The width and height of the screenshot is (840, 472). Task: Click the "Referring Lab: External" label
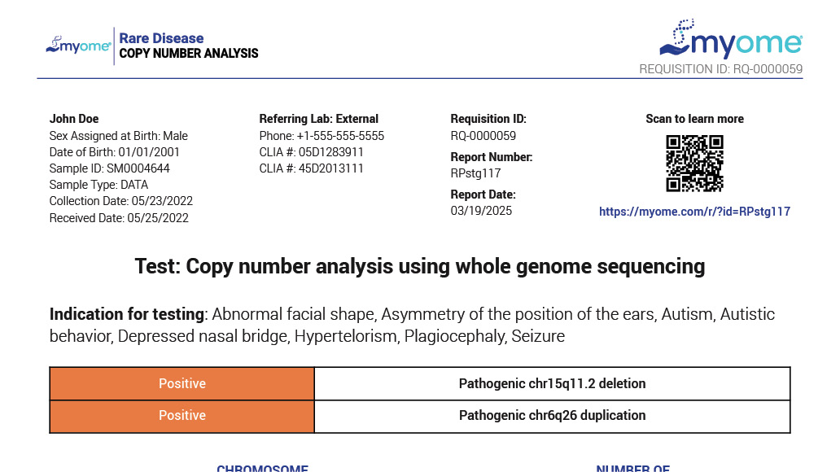(x=319, y=119)
